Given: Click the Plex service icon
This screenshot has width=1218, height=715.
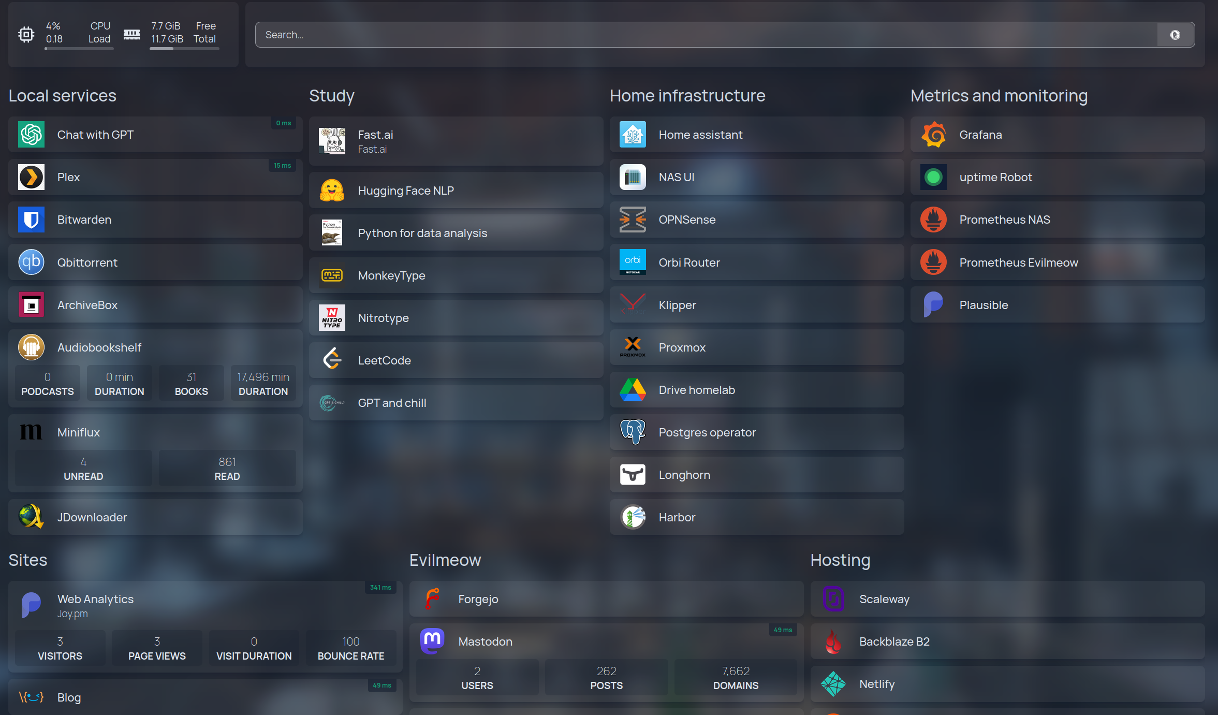Looking at the screenshot, I should coord(31,177).
